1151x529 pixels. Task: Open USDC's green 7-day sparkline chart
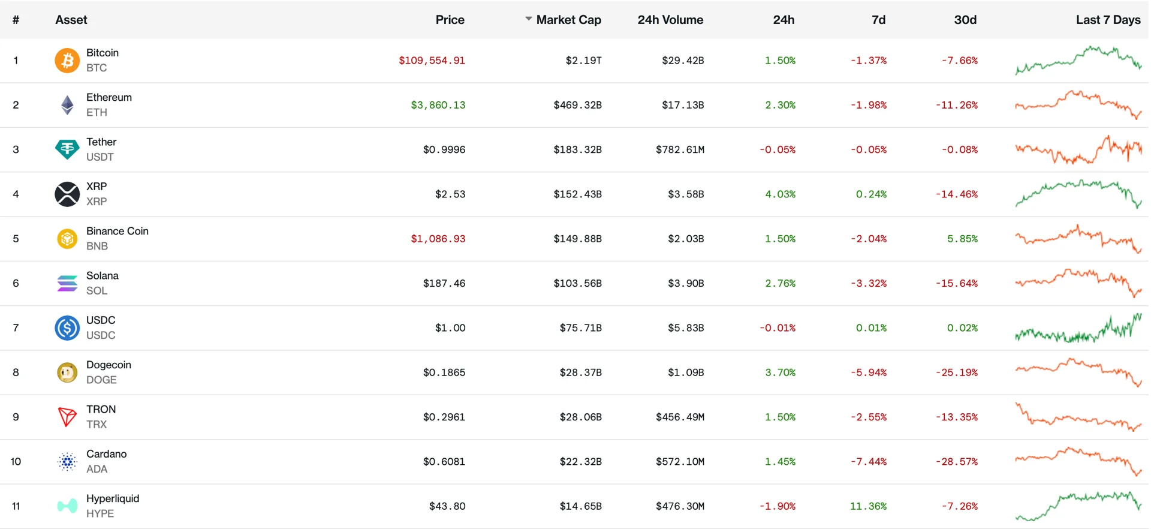(x=1078, y=328)
